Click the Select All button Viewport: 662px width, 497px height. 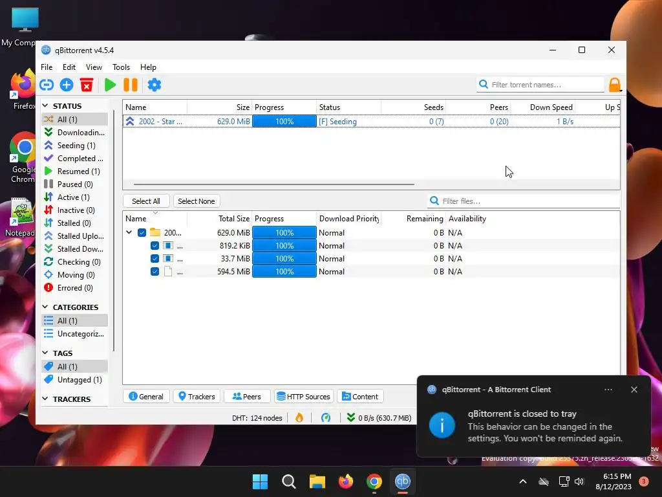click(146, 201)
